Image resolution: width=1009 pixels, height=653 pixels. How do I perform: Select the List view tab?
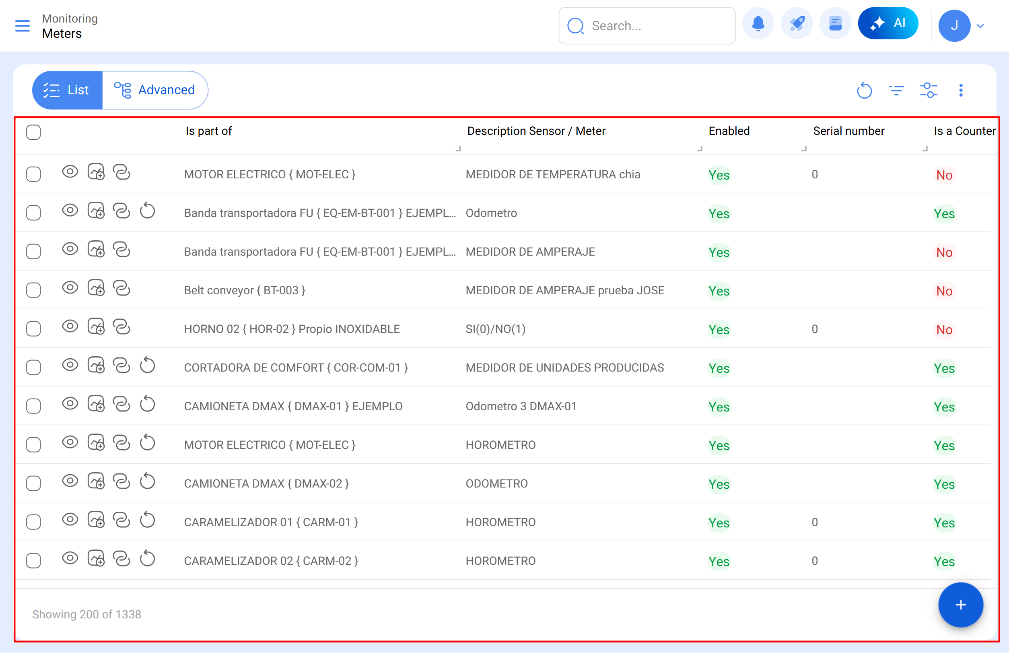(x=67, y=90)
